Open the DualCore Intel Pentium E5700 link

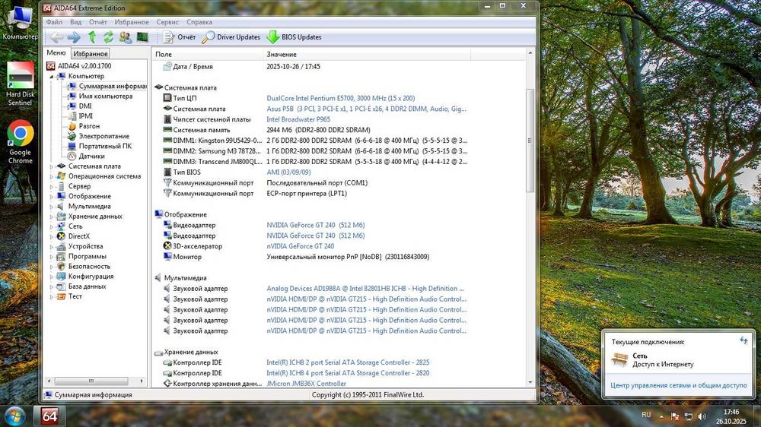click(x=341, y=98)
